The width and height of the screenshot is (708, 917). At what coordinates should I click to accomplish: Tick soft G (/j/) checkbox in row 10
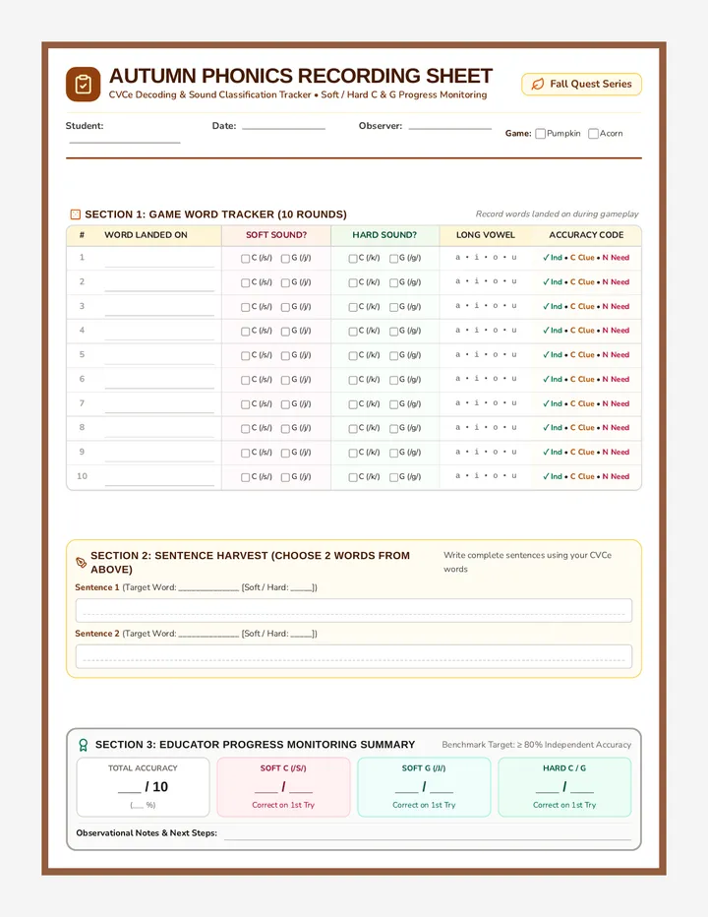[x=285, y=477]
